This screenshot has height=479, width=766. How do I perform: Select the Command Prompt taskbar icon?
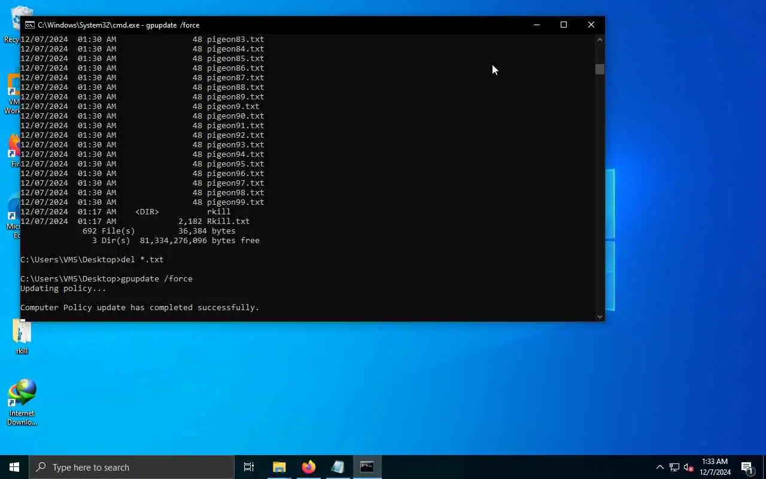point(367,467)
